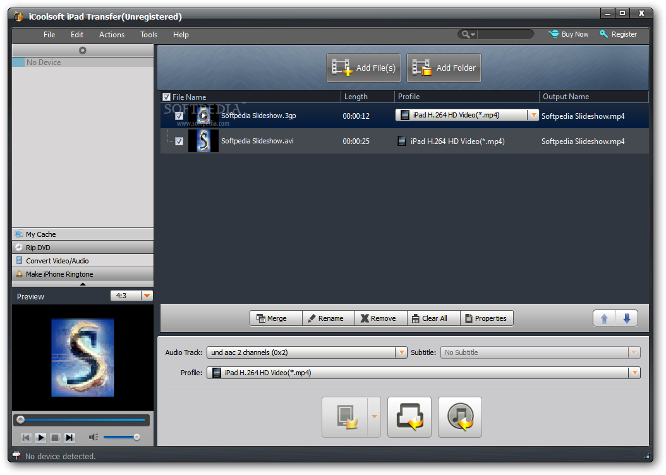Image resolution: width=666 pixels, height=475 pixels.
Task: Click the gear settings icon above device list
Action: 82,51
